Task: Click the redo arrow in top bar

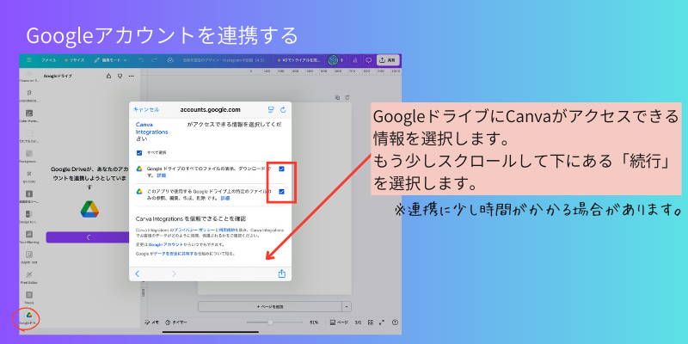Action: [x=154, y=60]
